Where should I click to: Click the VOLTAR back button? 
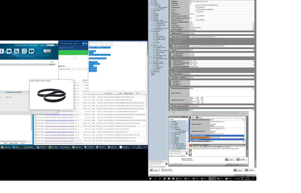[x=47, y=51]
